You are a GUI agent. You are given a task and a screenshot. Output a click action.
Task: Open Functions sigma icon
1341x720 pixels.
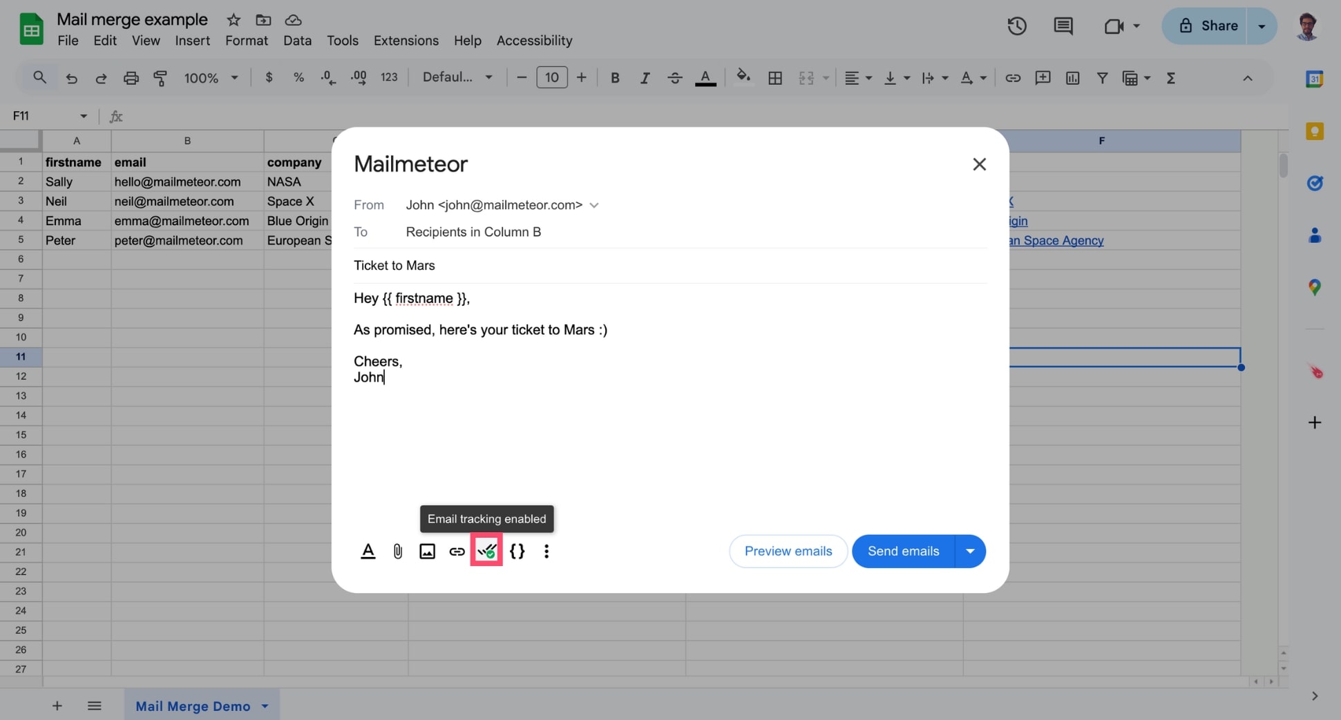[1171, 78]
